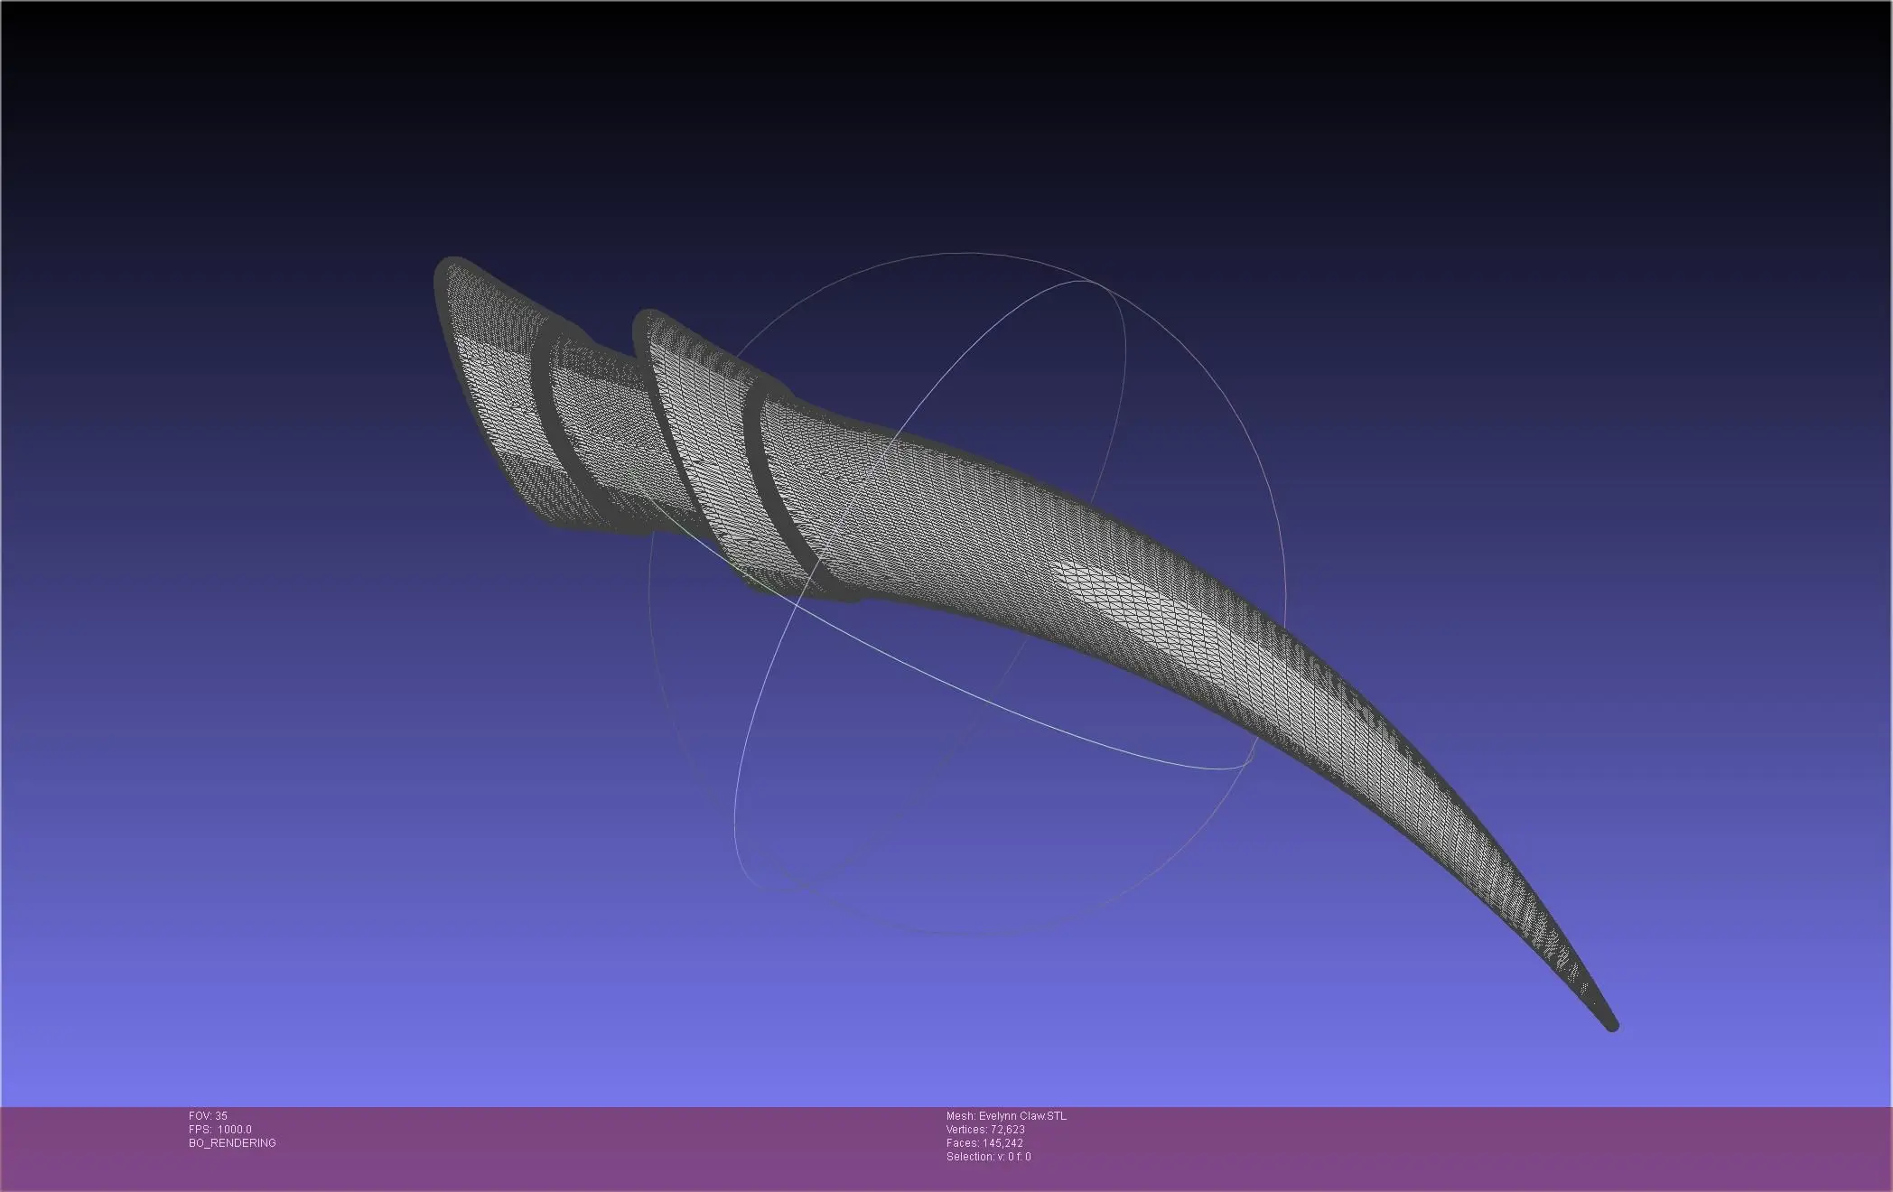
Task: Click the FPS: 1000.0 status text
Action: [x=220, y=1130]
